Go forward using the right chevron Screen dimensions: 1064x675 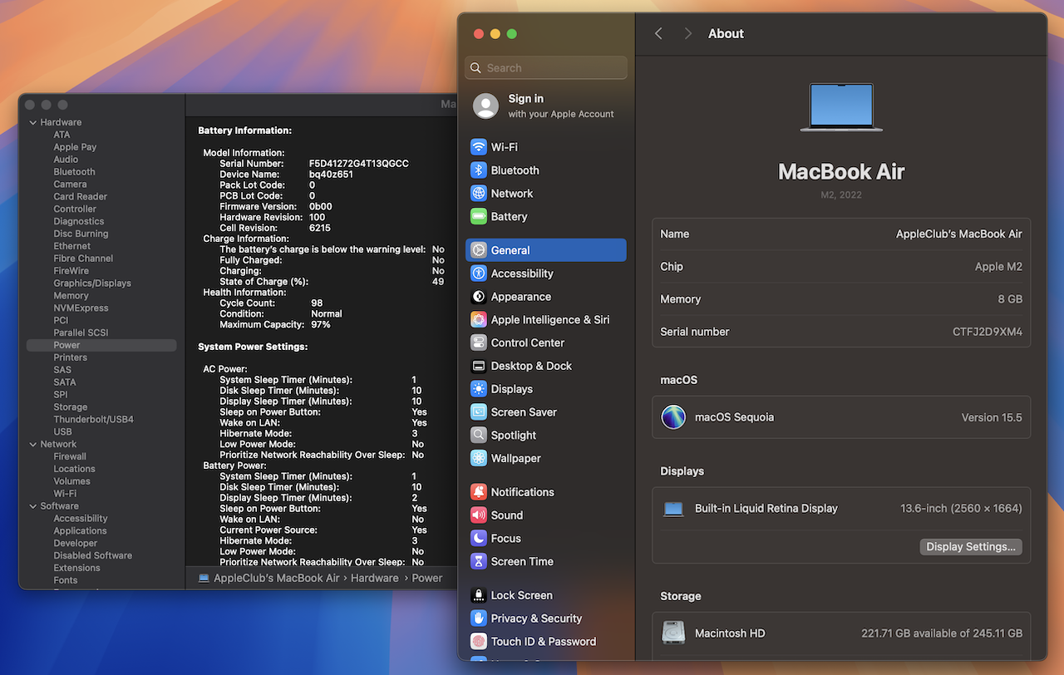pyautogui.click(x=687, y=33)
